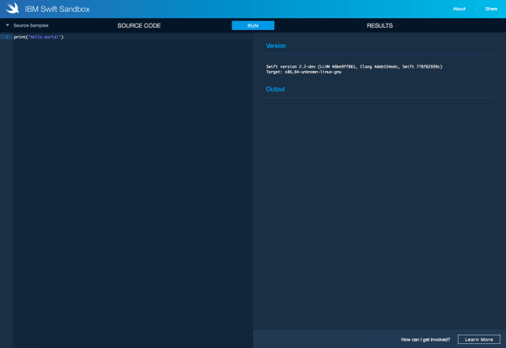Open the Share link in header

coord(491,9)
